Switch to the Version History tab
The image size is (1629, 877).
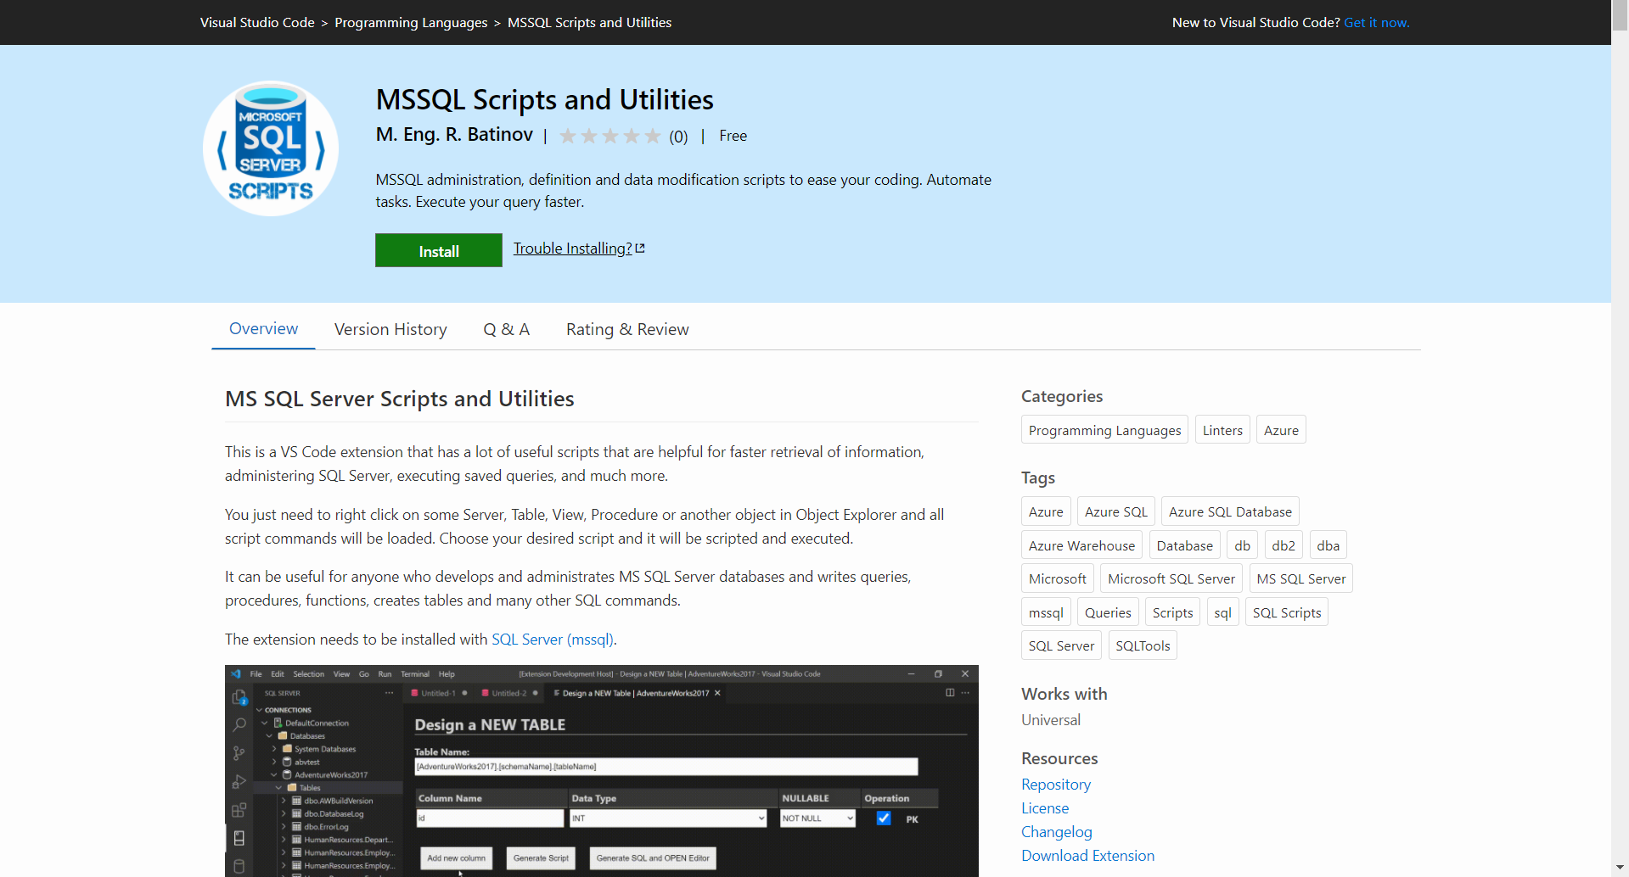click(x=390, y=329)
